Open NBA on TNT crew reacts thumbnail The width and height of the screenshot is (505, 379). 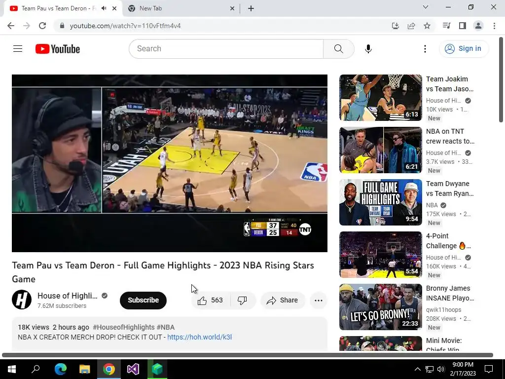pyautogui.click(x=380, y=150)
